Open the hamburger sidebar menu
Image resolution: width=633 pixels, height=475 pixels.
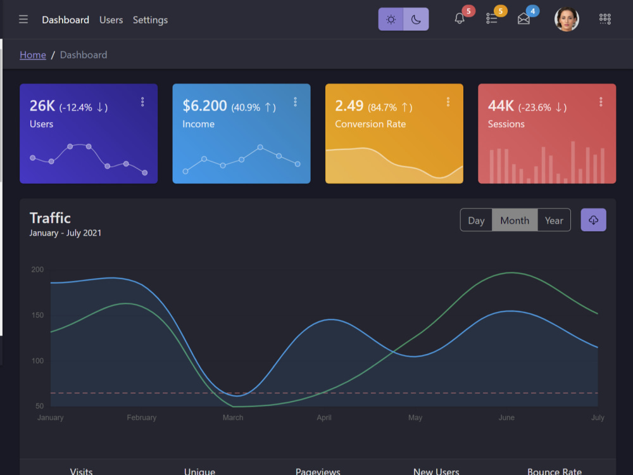[x=23, y=20]
